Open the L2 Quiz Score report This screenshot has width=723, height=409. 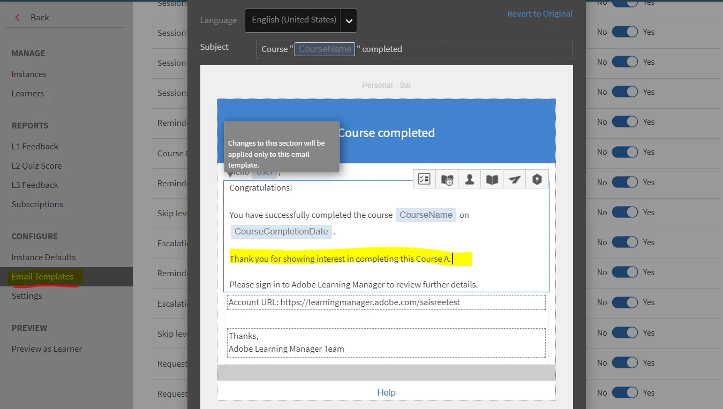pyautogui.click(x=36, y=166)
